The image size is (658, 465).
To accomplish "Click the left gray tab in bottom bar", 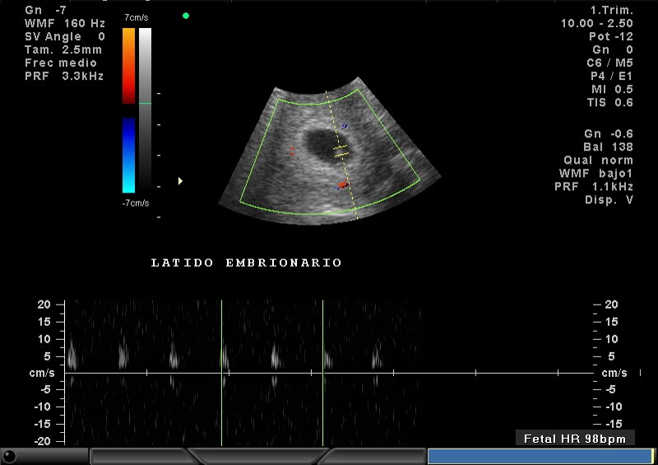I will (140, 456).
